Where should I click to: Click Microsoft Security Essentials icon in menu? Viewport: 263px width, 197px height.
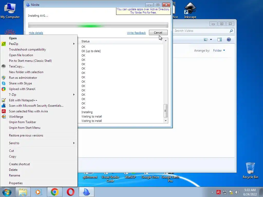click(4, 106)
